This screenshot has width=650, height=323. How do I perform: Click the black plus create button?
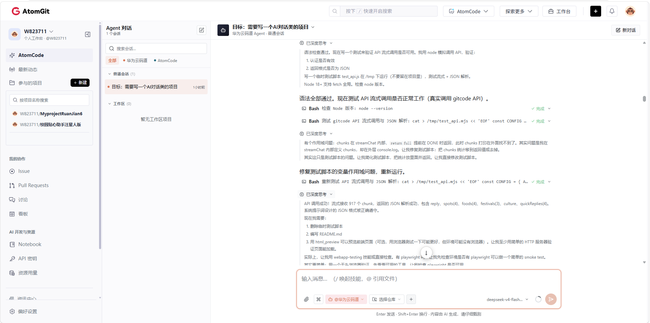click(x=595, y=11)
